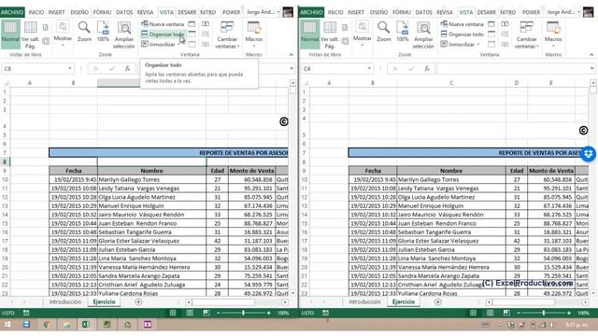Open Cambiar ventanas dropdown in right window
Screen dimensions: 598x336
[527, 35]
